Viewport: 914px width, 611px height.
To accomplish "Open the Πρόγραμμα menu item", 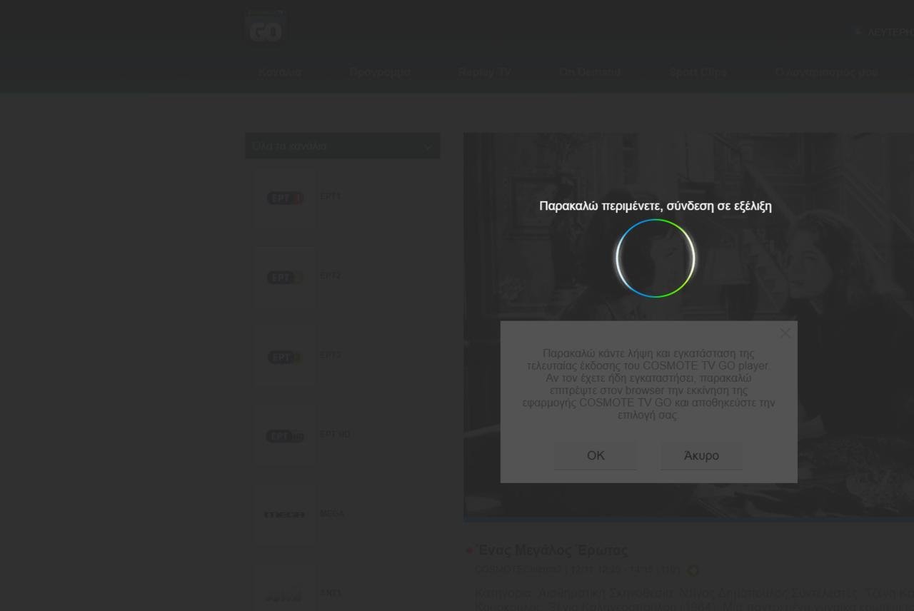I will click(380, 72).
